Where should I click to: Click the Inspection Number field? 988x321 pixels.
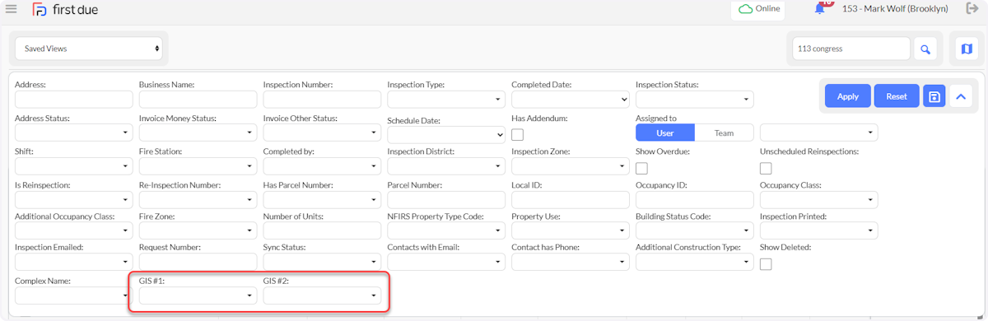pyautogui.click(x=322, y=100)
